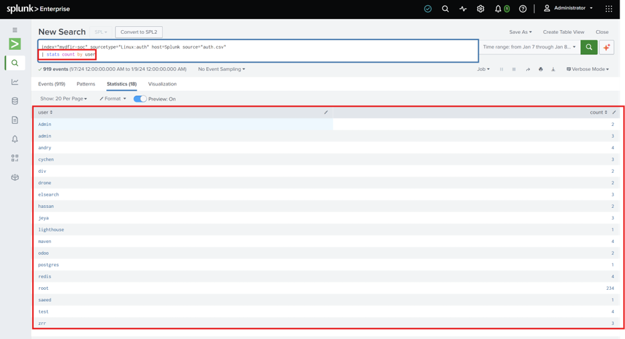Print the search results
Image resolution: width=625 pixels, height=339 pixels.
click(540, 69)
